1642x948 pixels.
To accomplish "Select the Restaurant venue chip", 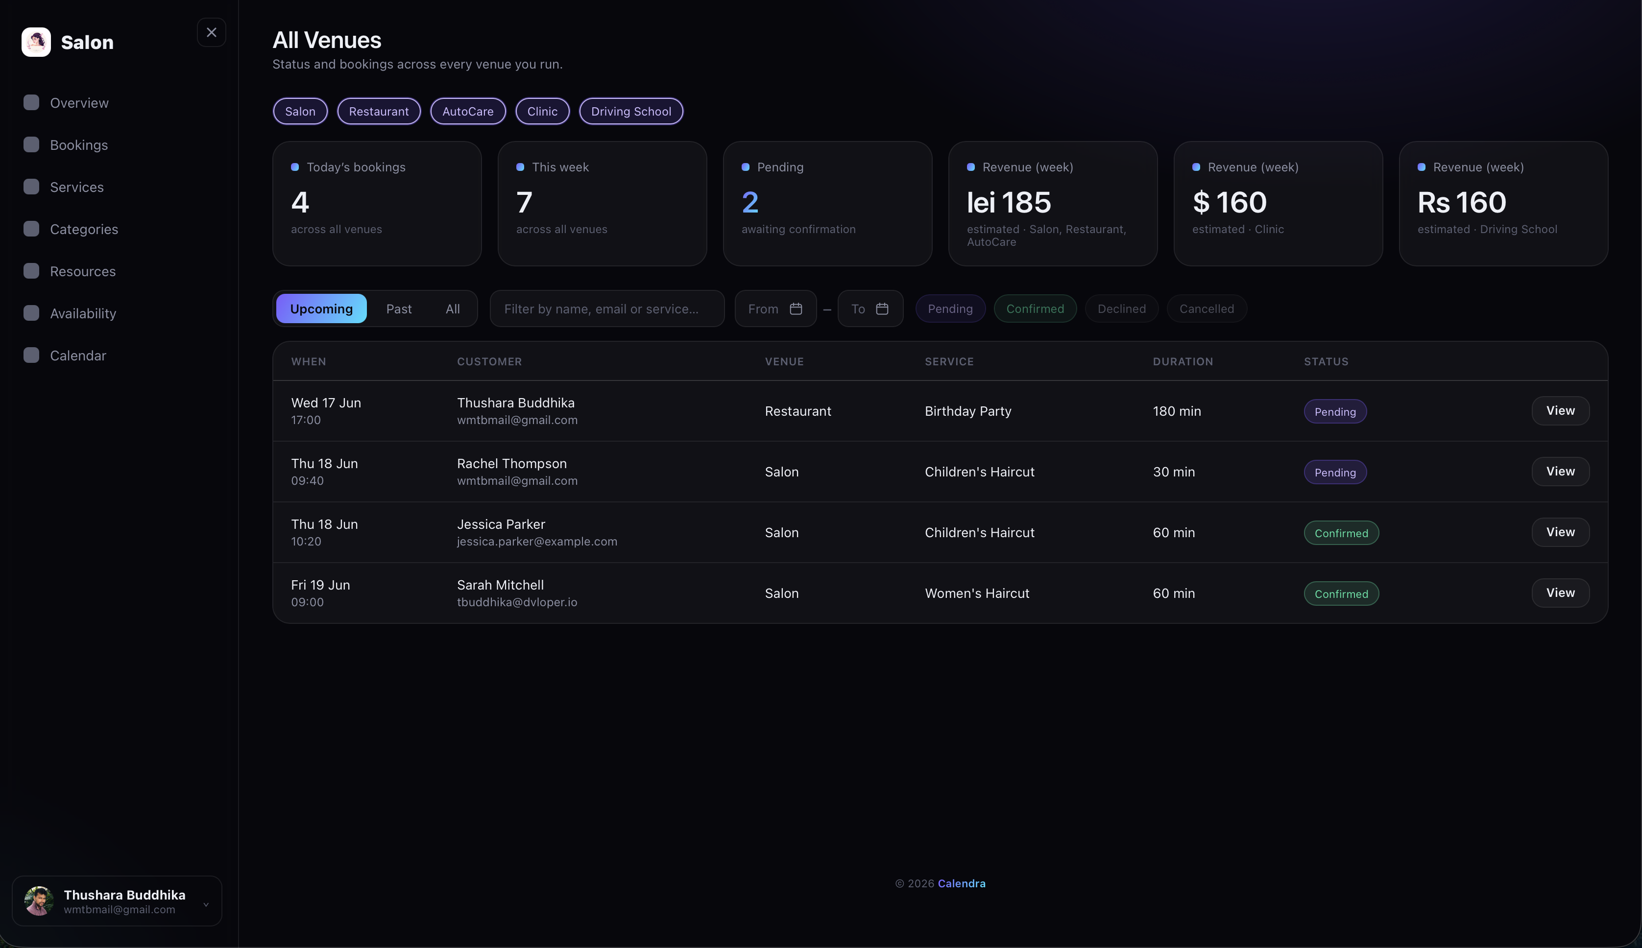I will click(379, 111).
